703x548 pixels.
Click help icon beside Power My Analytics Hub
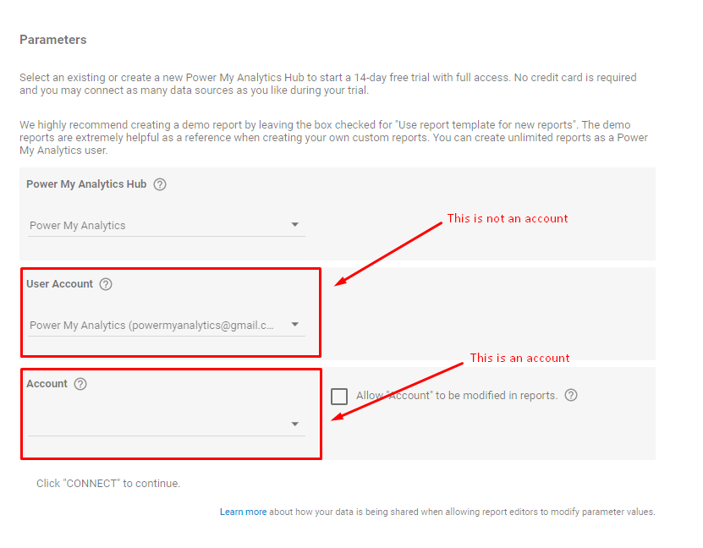tap(160, 184)
